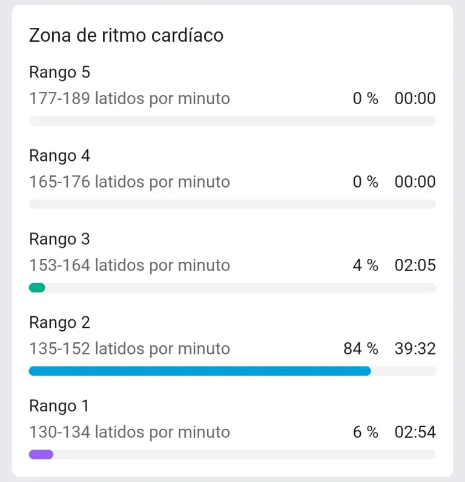Screen dimensions: 465x482
Task: Click the 84 % percentage value
Action: click(361, 349)
